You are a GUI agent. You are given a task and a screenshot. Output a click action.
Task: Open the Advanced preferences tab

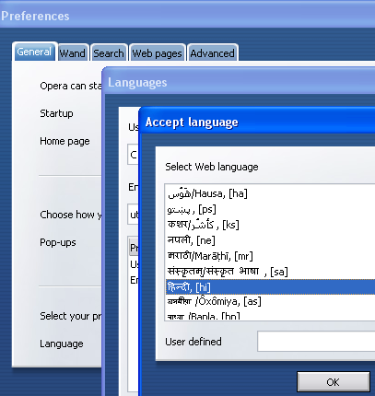point(213,53)
